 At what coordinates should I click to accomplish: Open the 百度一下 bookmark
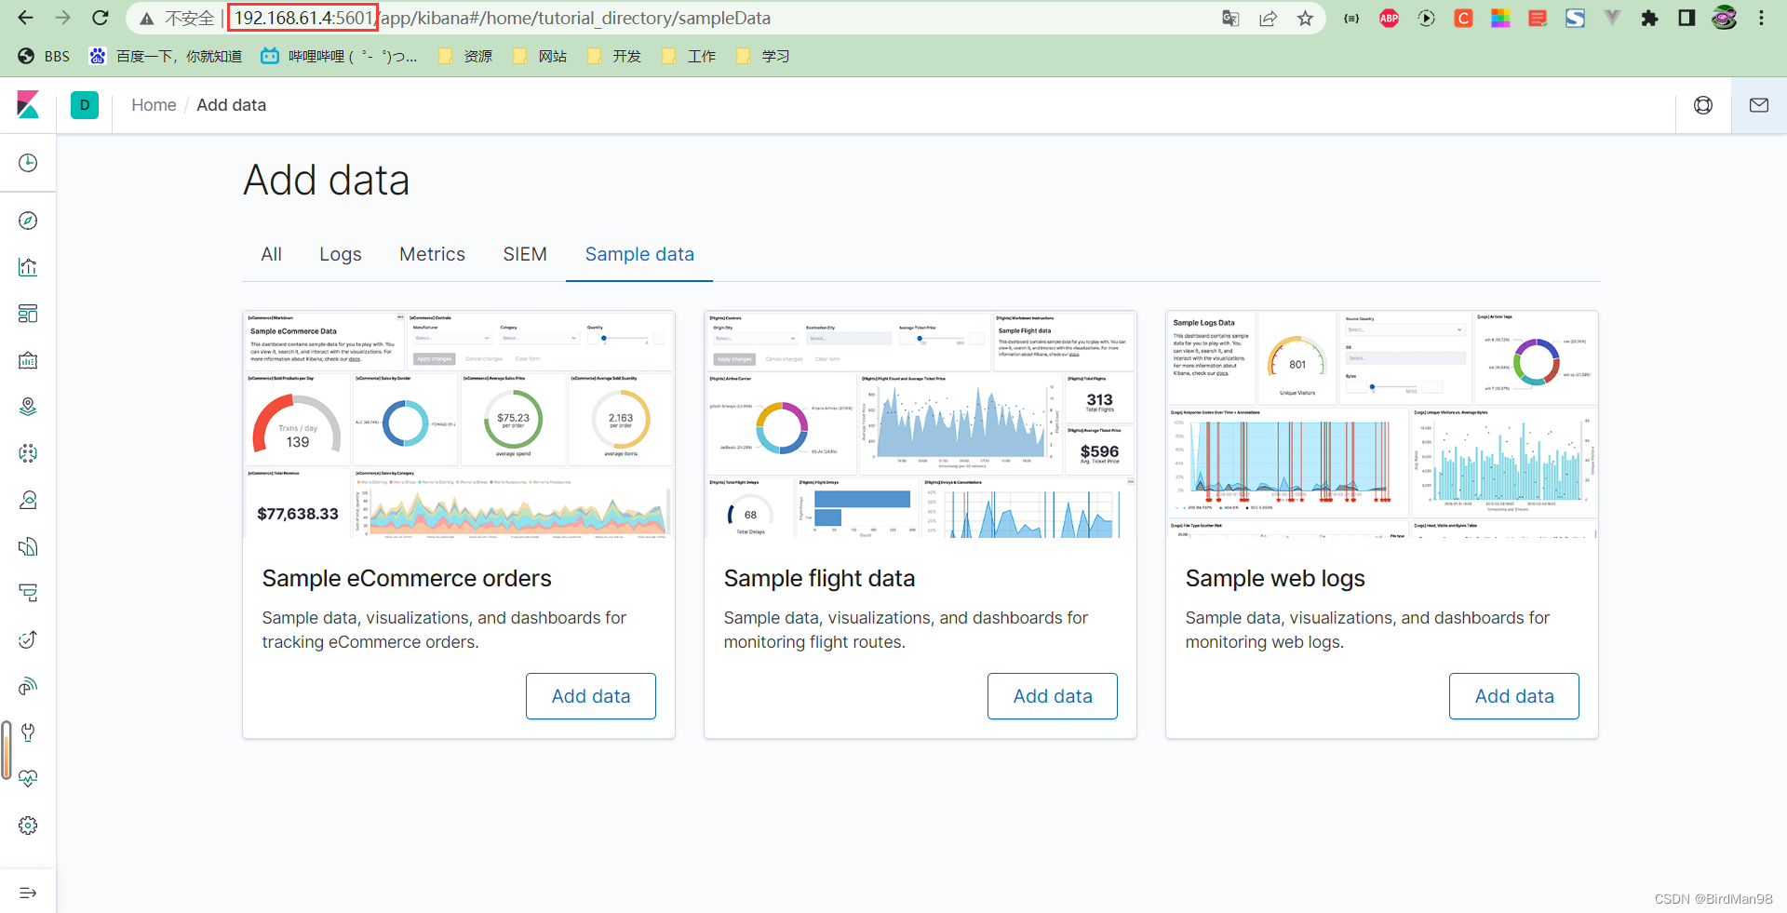166,56
